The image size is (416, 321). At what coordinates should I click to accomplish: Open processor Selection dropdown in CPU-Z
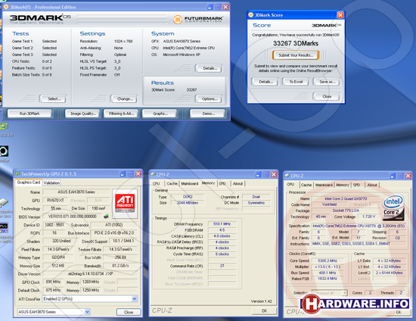point(344,293)
